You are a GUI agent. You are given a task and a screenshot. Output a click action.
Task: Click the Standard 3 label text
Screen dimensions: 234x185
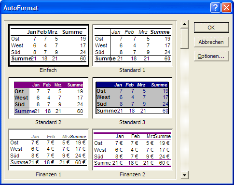pyautogui.click(x=132, y=122)
